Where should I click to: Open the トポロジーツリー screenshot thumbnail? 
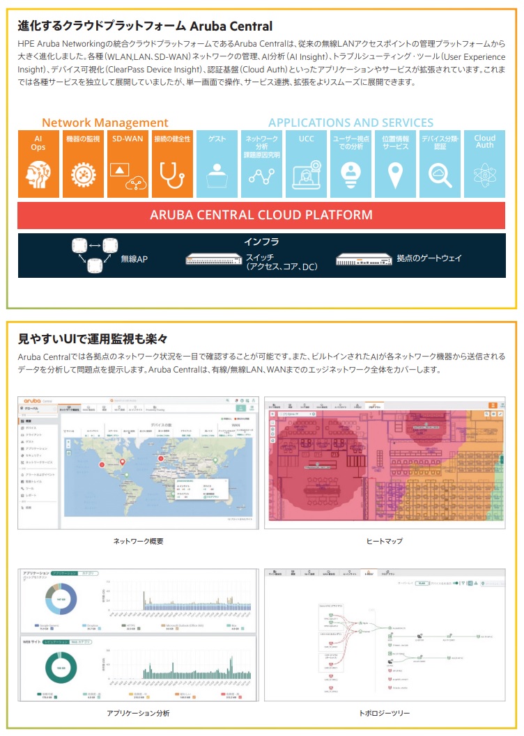point(385,634)
